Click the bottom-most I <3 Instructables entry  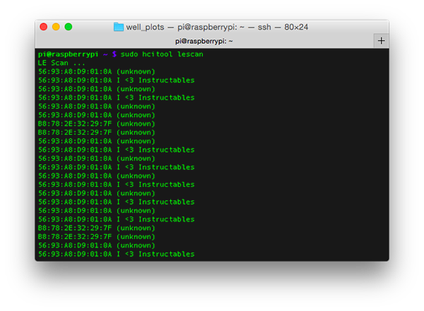point(155,254)
